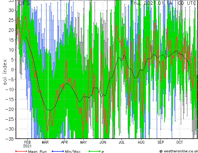Click the 'OCT' x-axis month label
Viewport: 198px width, 153px height.
(x=180, y=142)
